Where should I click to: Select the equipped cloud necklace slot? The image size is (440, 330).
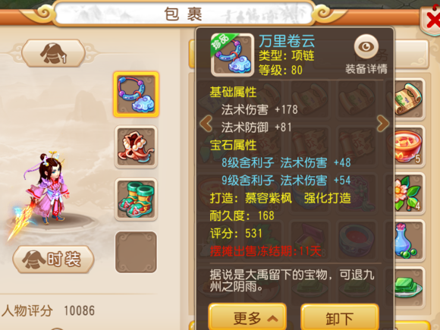tap(136, 94)
